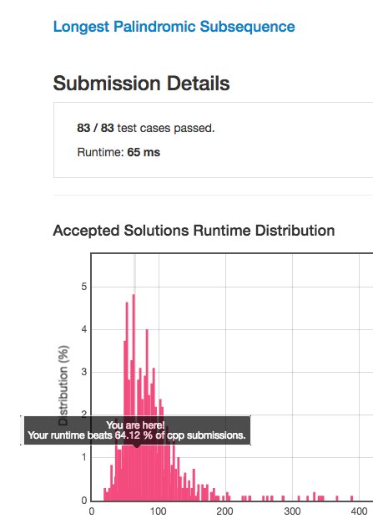Click the Distribution (%) axis title

coord(63,385)
